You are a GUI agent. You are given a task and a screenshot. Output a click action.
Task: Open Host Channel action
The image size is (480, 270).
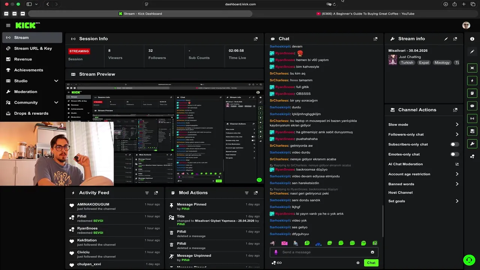(400, 192)
